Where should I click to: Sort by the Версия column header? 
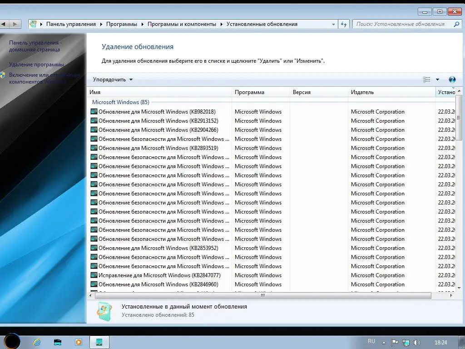(319, 92)
